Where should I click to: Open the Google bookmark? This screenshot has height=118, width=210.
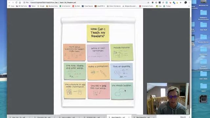pos(41,6)
